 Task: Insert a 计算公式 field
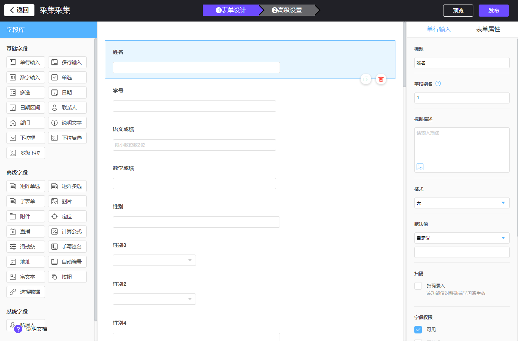[x=67, y=231]
